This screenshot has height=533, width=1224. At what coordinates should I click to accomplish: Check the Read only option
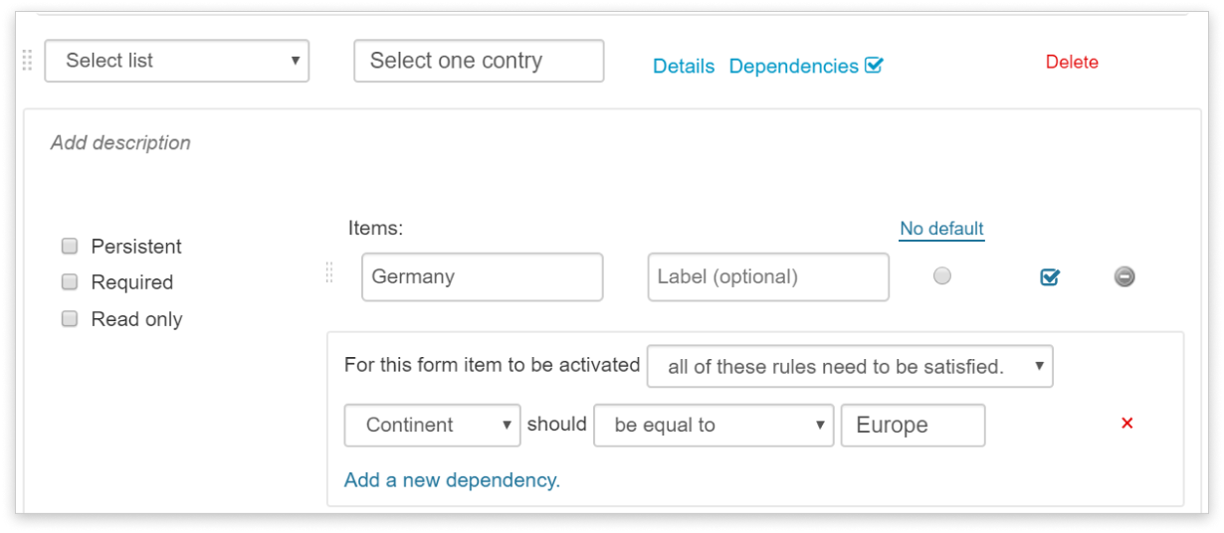[x=70, y=319]
